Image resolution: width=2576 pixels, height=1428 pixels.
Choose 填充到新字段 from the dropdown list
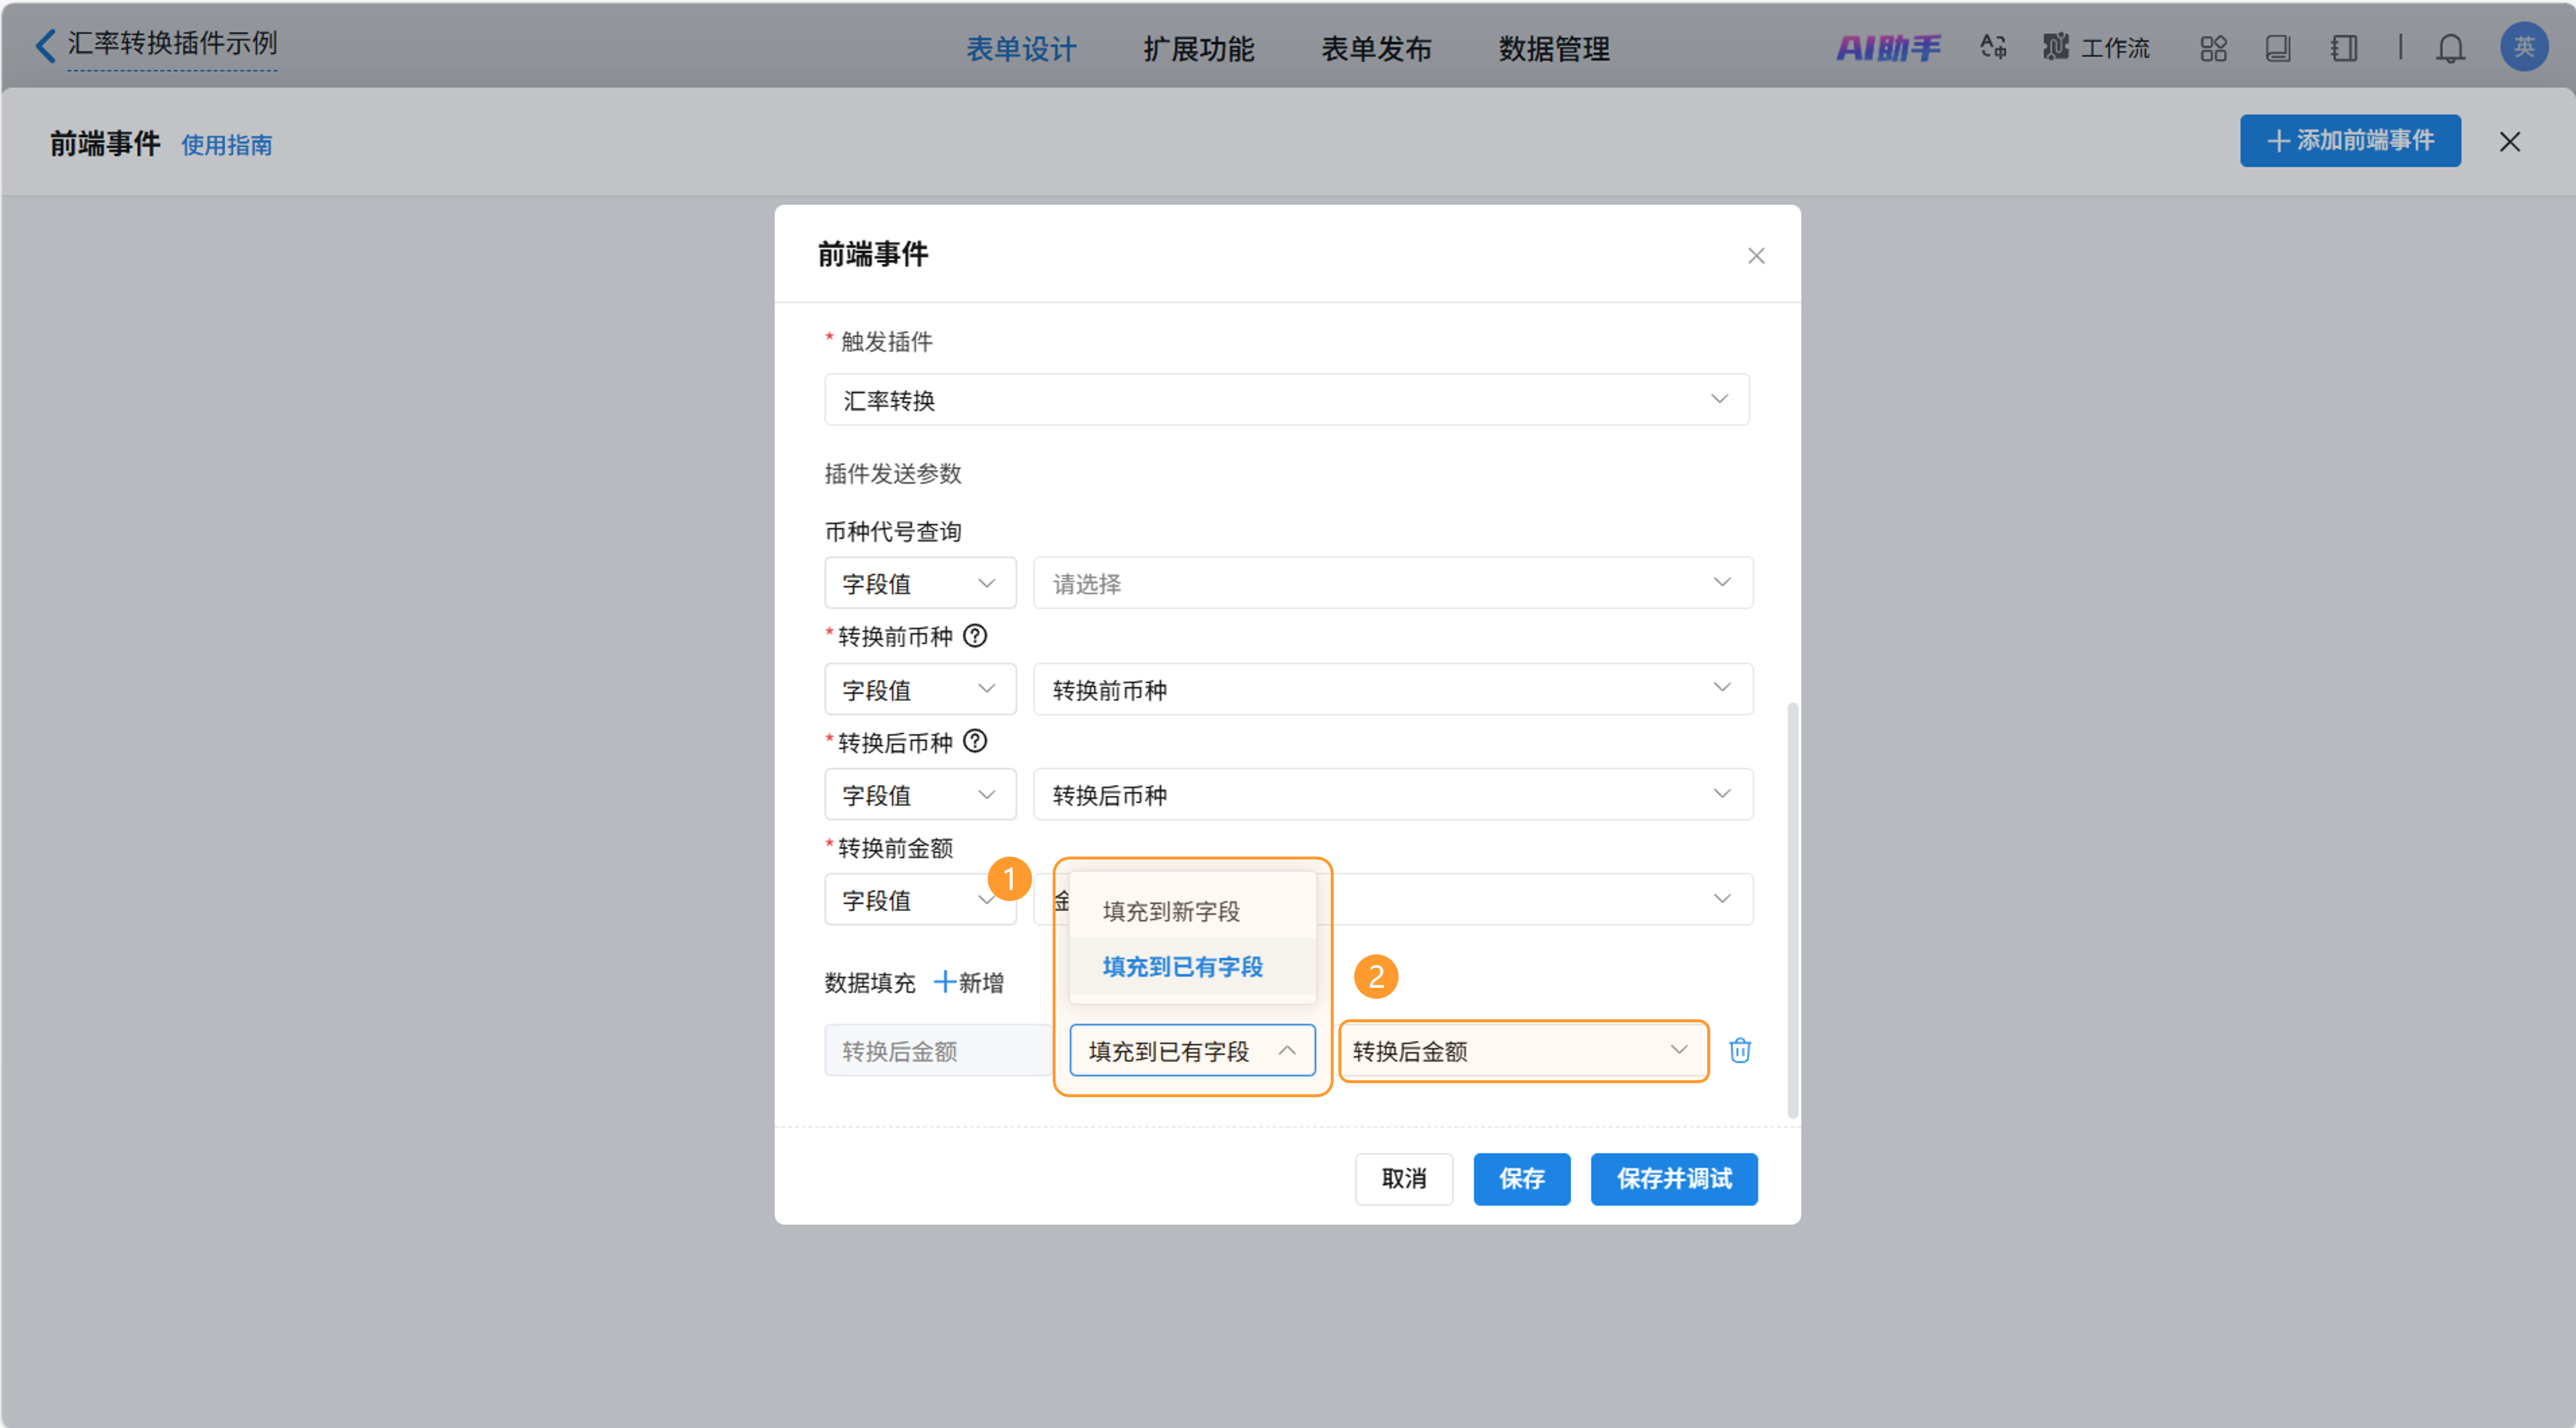[1171, 911]
